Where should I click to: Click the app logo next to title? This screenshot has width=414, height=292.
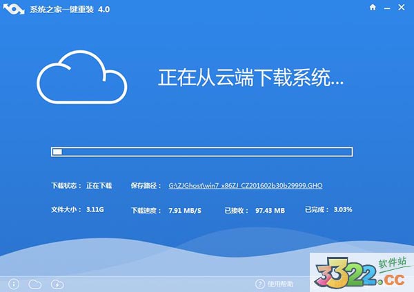tap(14, 10)
